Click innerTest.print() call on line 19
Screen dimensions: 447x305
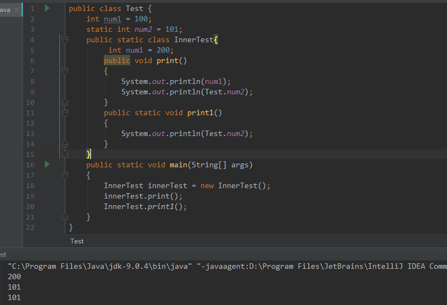(141, 196)
